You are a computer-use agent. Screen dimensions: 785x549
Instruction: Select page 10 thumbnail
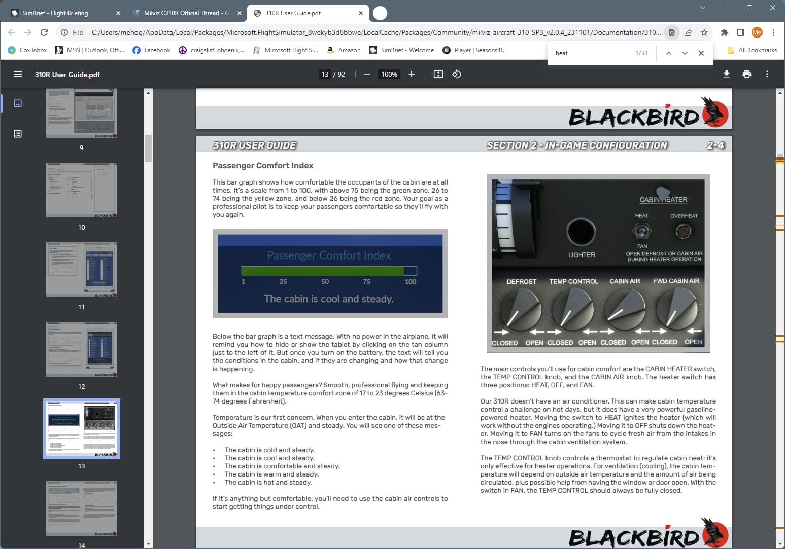[82, 190]
